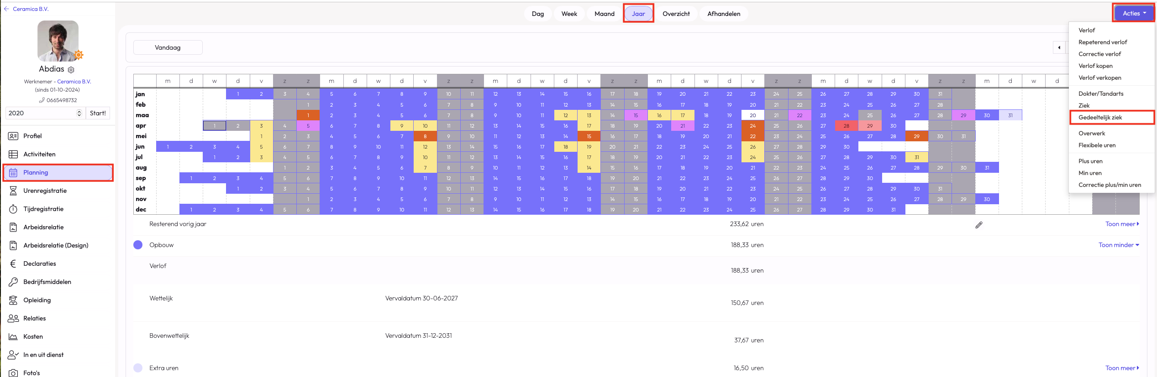Viewport: 1157px width, 377px height.
Task: Open the Overzicht tab
Action: [676, 14]
